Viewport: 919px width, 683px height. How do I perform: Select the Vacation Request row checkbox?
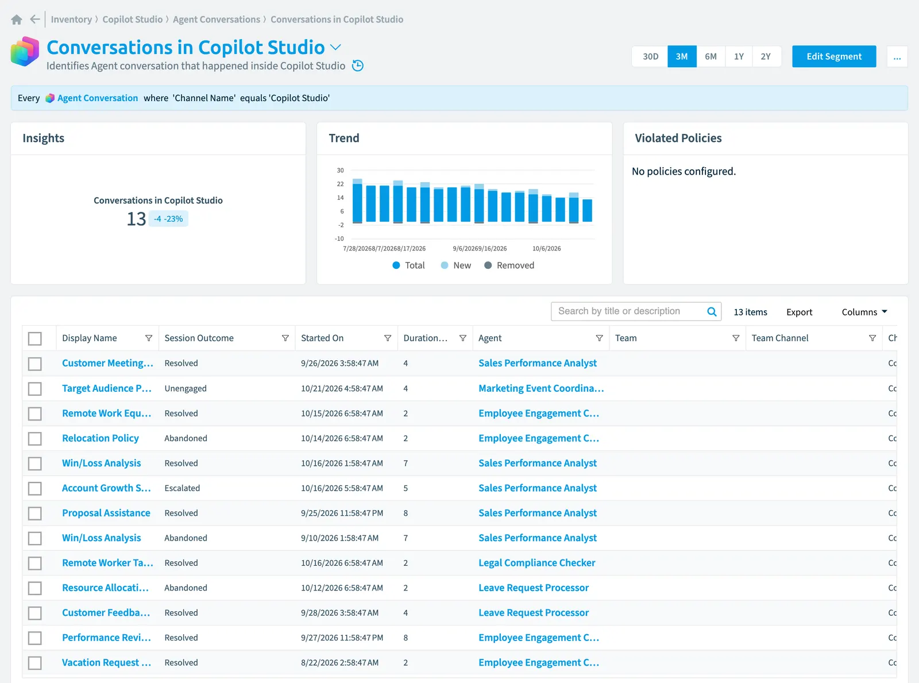(35, 663)
